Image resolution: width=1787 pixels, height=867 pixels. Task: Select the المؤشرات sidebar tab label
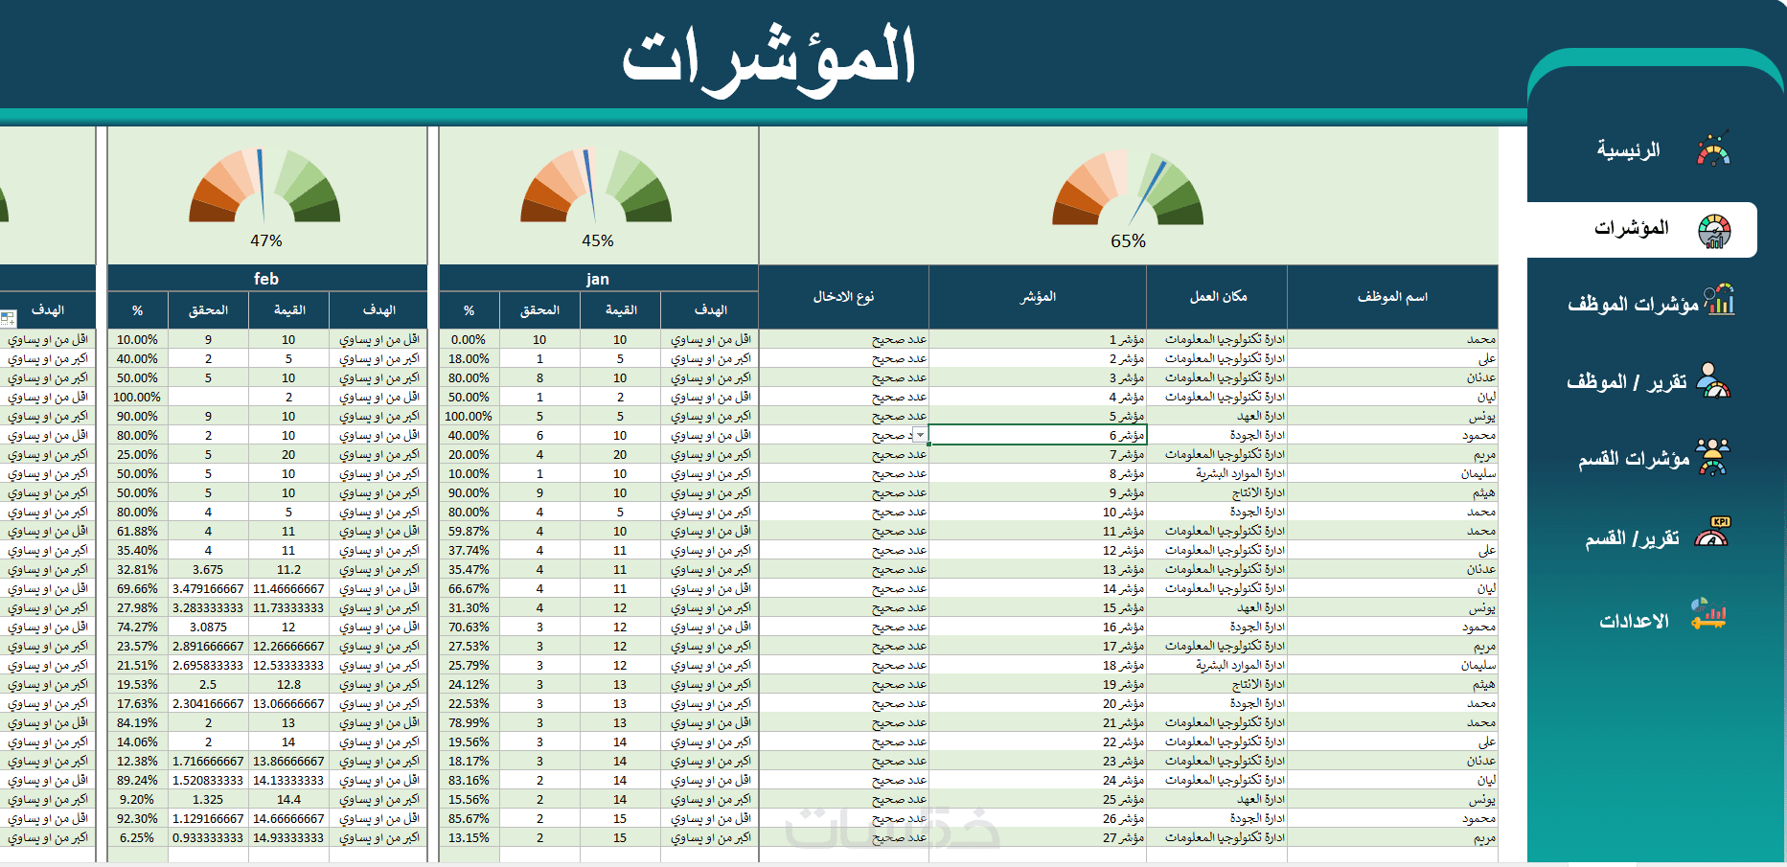pyautogui.click(x=1631, y=228)
